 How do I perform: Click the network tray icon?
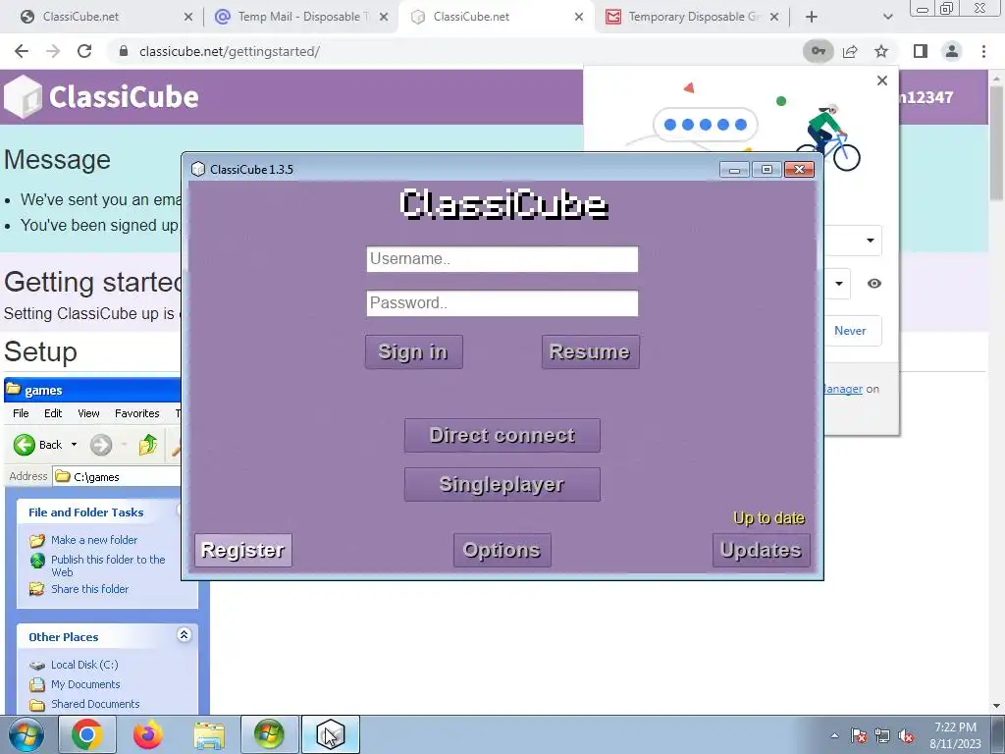click(882, 736)
